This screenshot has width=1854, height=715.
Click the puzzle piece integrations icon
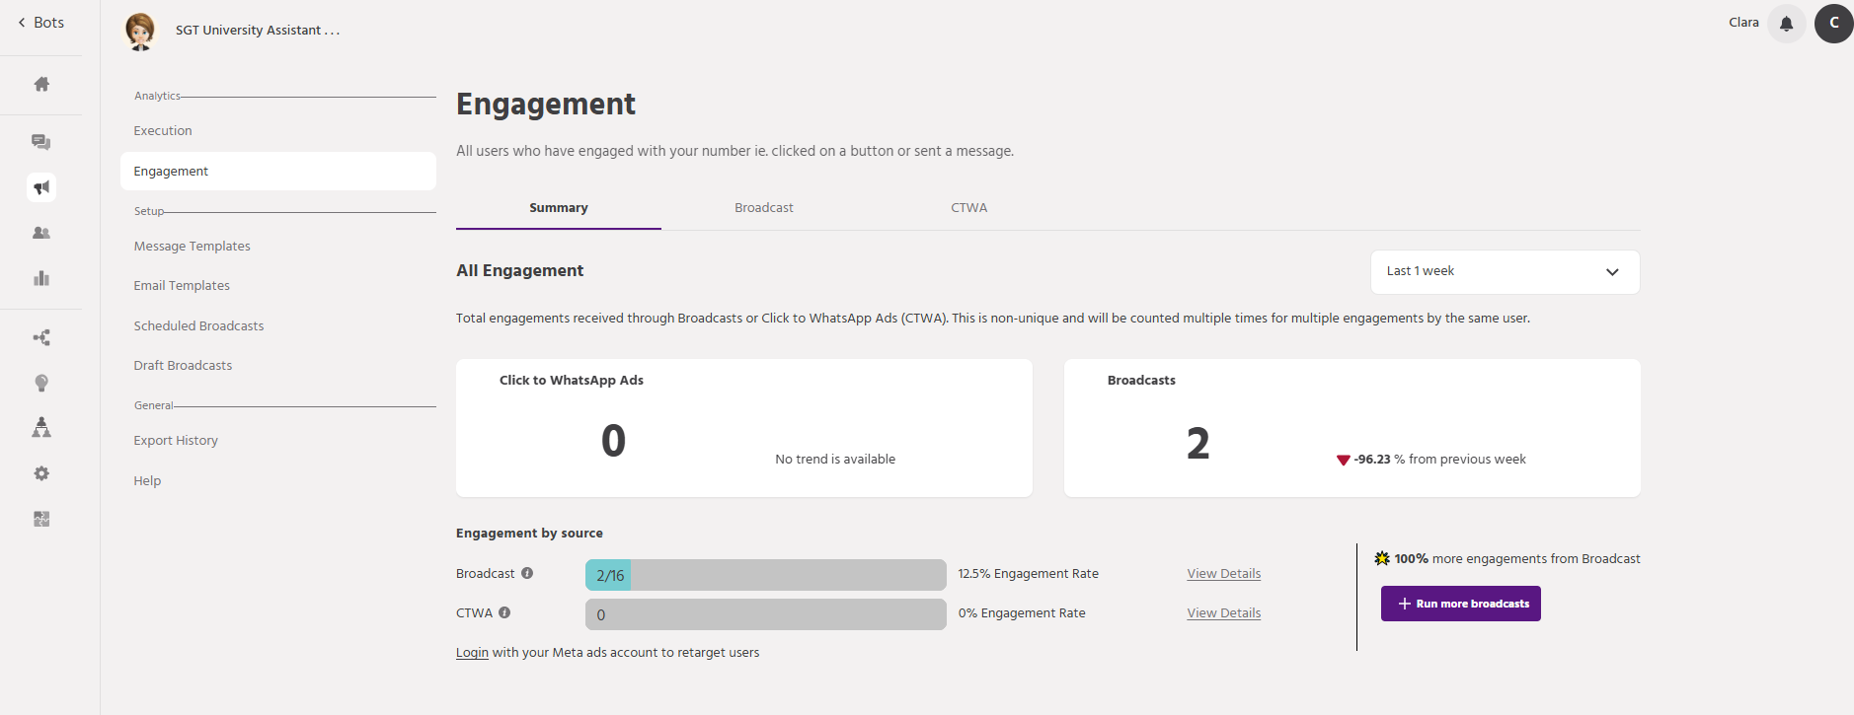pos(41,519)
